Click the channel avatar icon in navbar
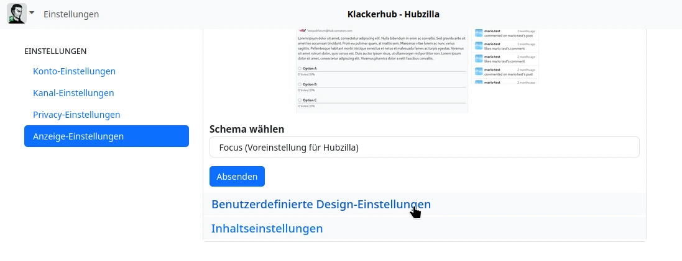 coord(16,14)
